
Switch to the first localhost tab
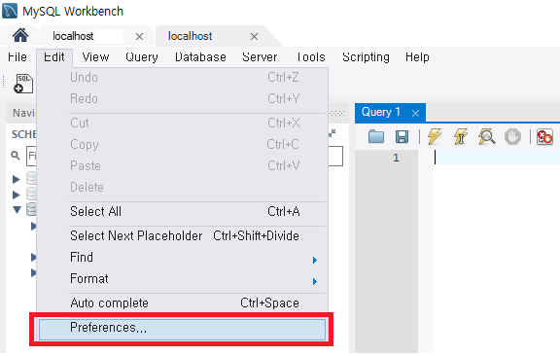(73, 36)
